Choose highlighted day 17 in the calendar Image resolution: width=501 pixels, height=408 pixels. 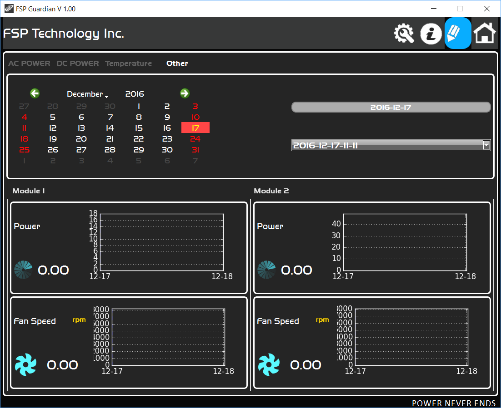coord(195,128)
